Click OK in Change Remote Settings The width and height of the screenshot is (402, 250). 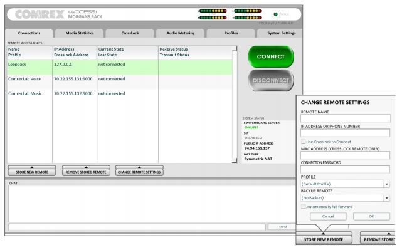[x=371, y=216]
